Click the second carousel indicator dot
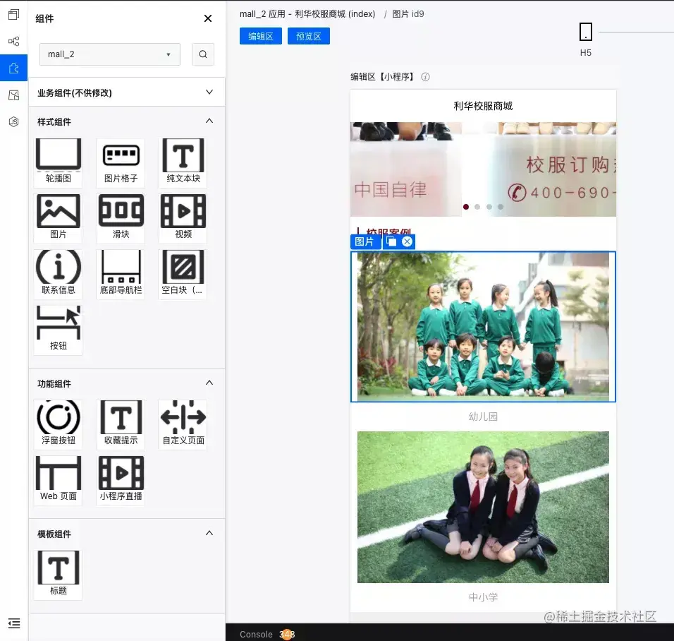This screenshot has width=674, height=641. pyautogui.click(x=477, y=207)
